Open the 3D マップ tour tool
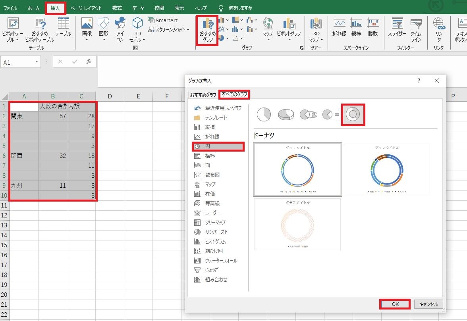The width and height of the screenshot is (467, 321). pos(316,29)
